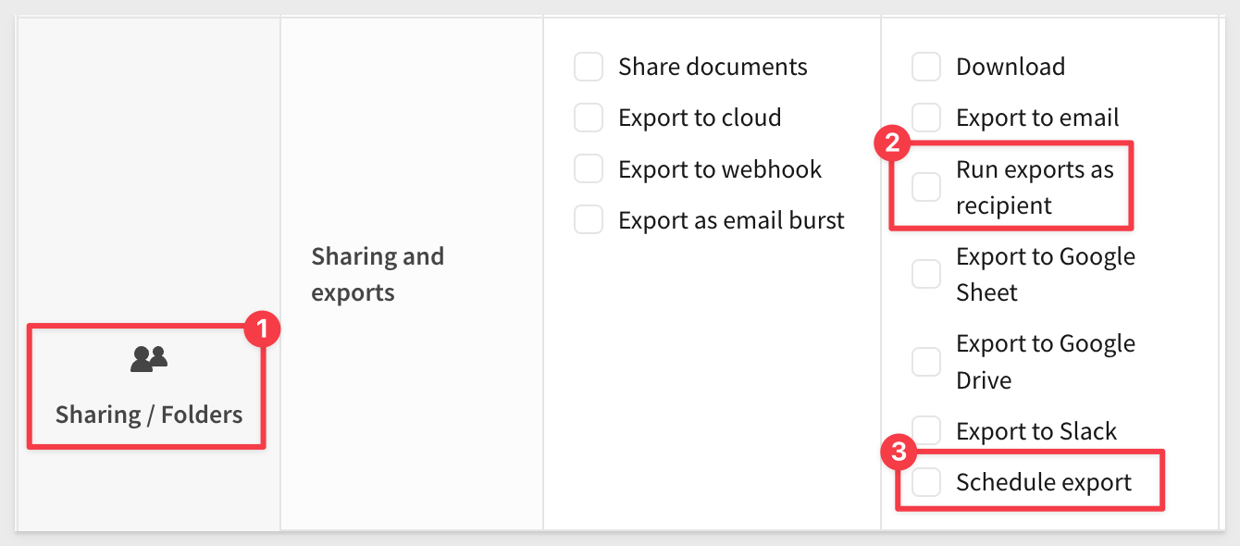Click the Run exports as recipient text
Viewport: 1240px width, 546px height.
pos(1035,187)
